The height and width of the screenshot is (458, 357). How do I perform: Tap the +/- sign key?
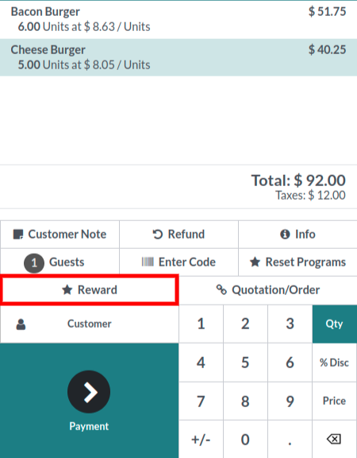click(201, 439)
